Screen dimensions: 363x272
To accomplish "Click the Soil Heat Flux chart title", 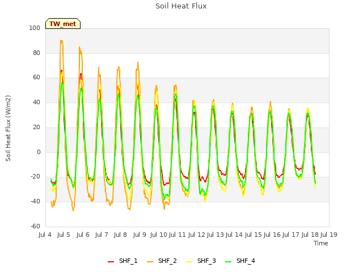I will [x=181, y=6].
